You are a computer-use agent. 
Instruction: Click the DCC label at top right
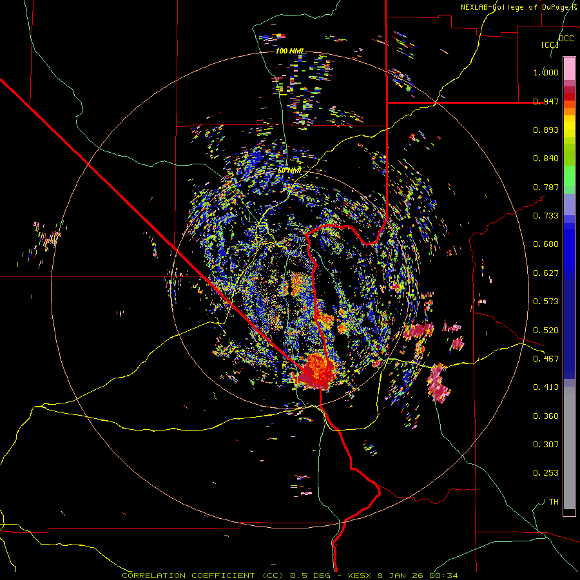coord(566,39)
